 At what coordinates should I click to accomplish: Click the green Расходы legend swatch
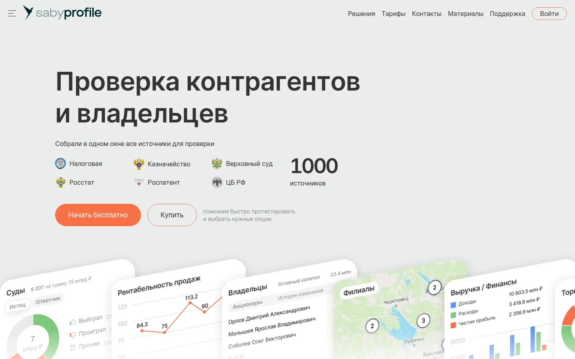[453, 315]
